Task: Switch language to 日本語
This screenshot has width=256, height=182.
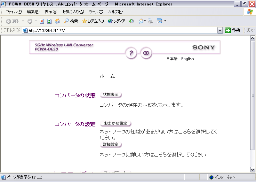Action: pyautogui.click(x=172, y=59)
